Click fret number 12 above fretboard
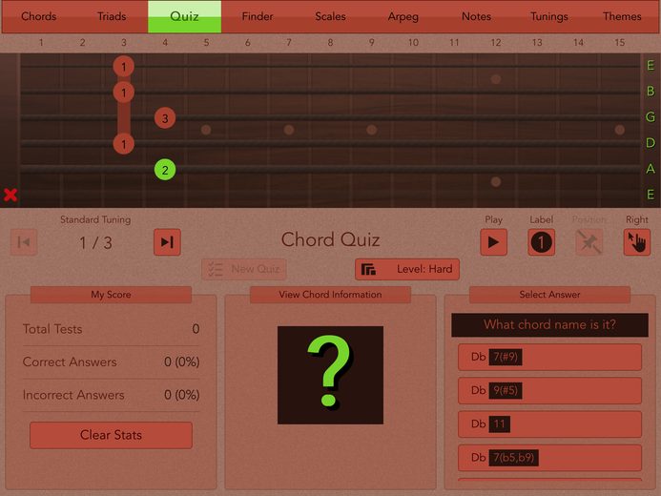Viewport: 661px width, 496px height. [495, 43]
